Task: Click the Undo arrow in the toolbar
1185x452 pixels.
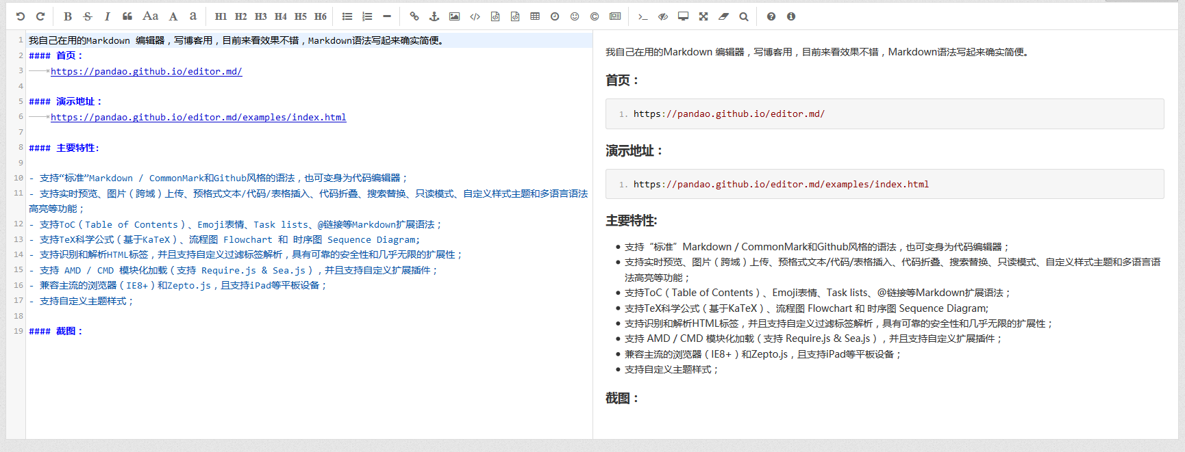Action: pyautogui.click(x=21, y=16)
